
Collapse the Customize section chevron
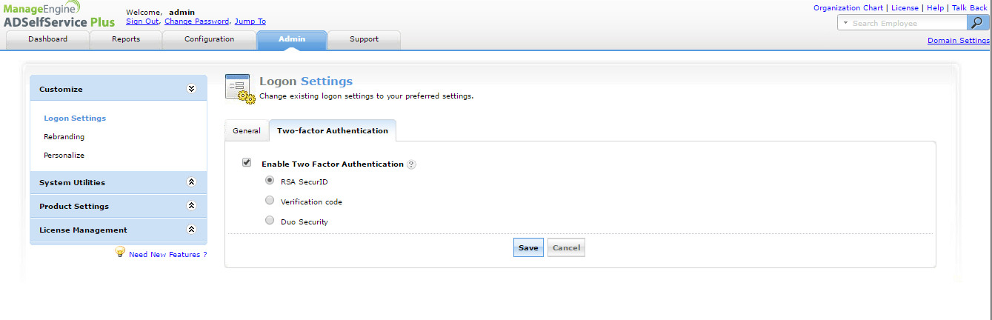pos(191,89)
